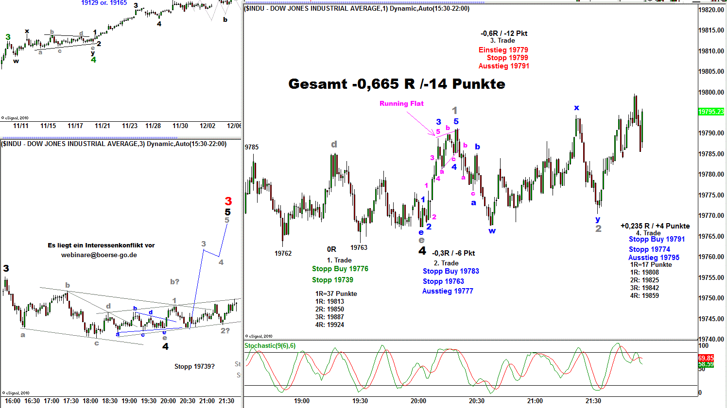The width and height of the screenshot is (727, 408).
Task: Click the 'Gesamt -0,665 R /-14 Punkte' headline
Action: tap(397, 84)
